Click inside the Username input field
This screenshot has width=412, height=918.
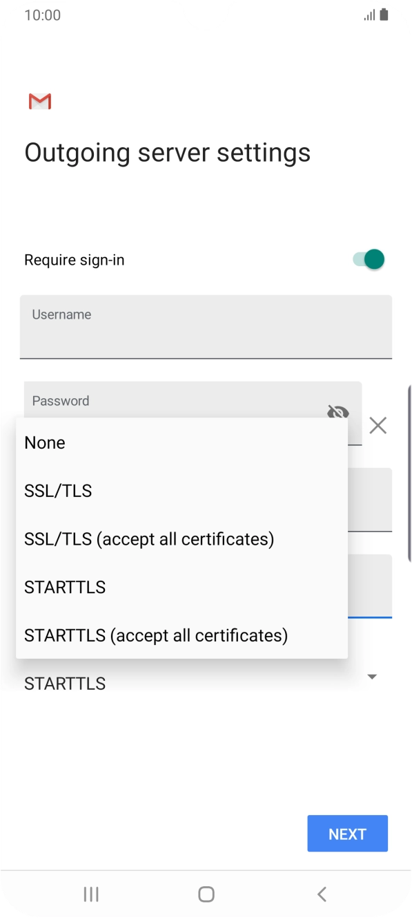[206, 327]
